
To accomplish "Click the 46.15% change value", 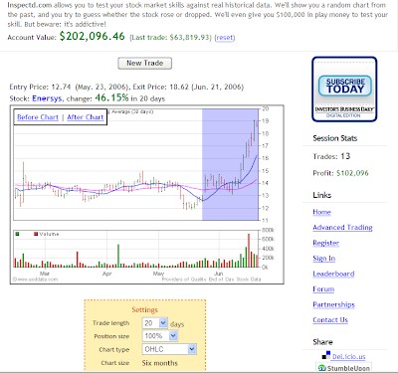I will (x=111, y=97).
